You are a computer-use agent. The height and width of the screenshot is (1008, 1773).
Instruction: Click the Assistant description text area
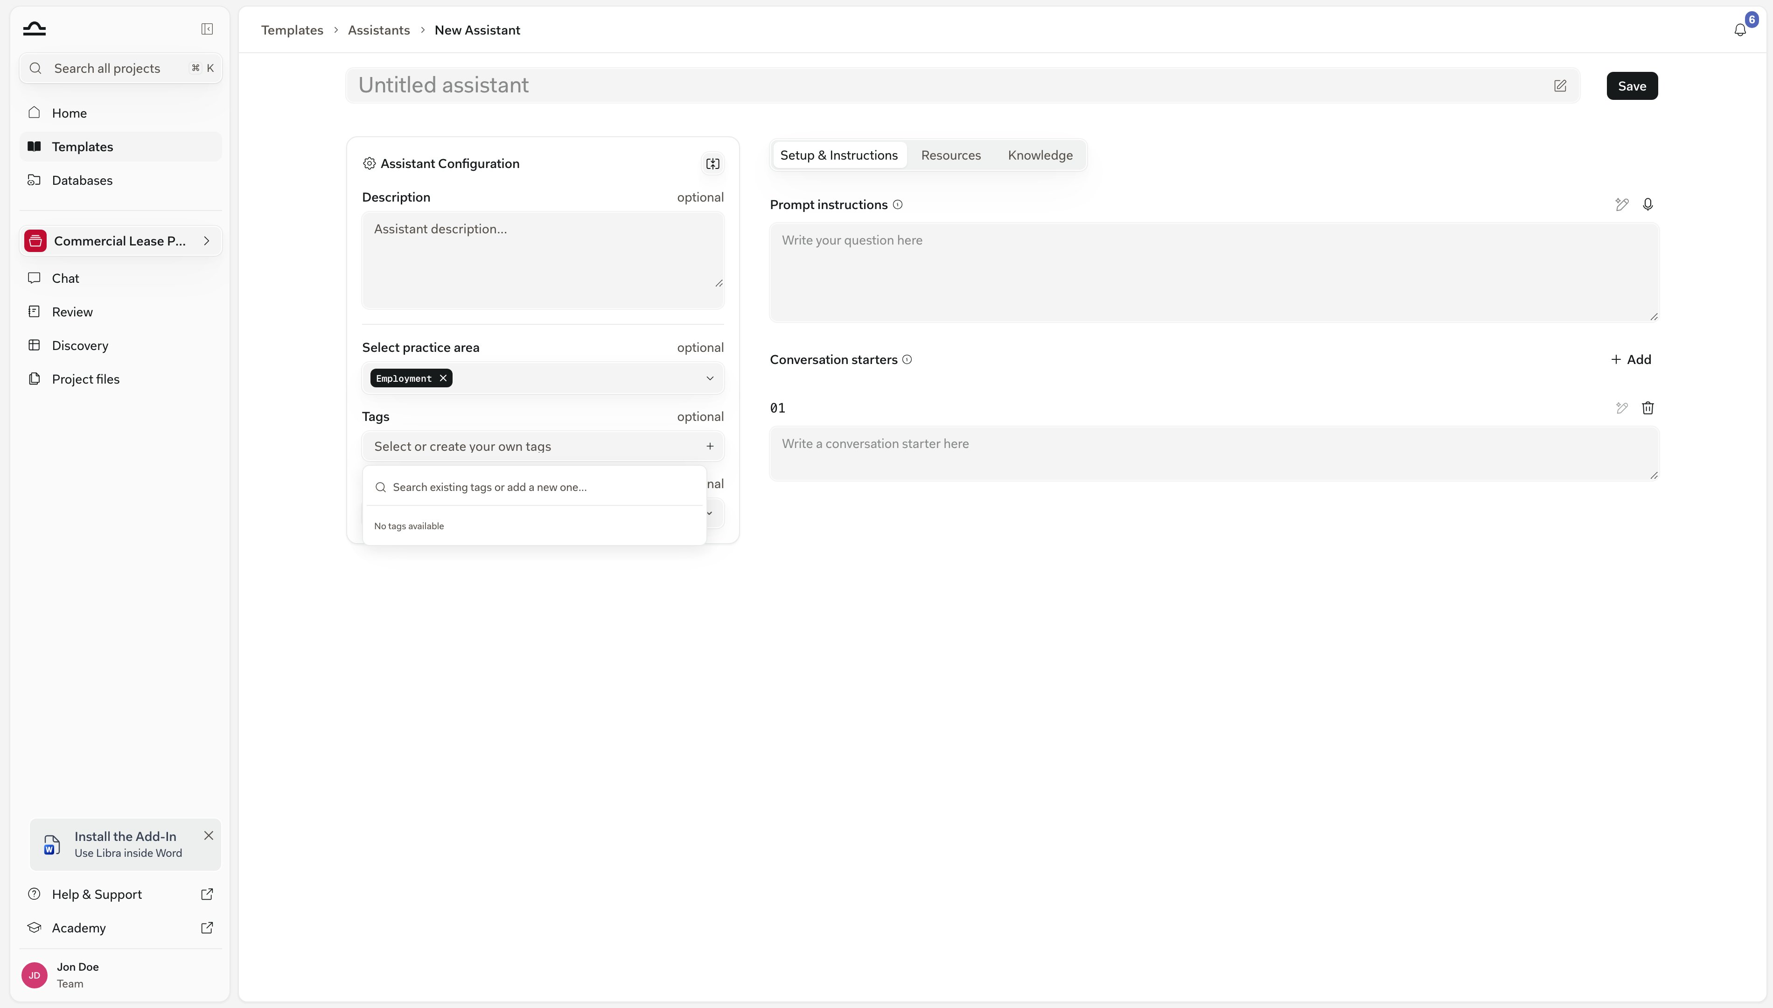click(x=543, y=259)
